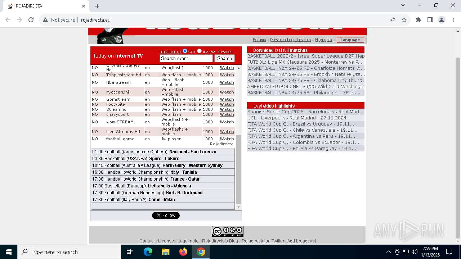This screenshot has width=461, height=259.
Task: Open the volume control in the tray
Action: coord(415,252)
